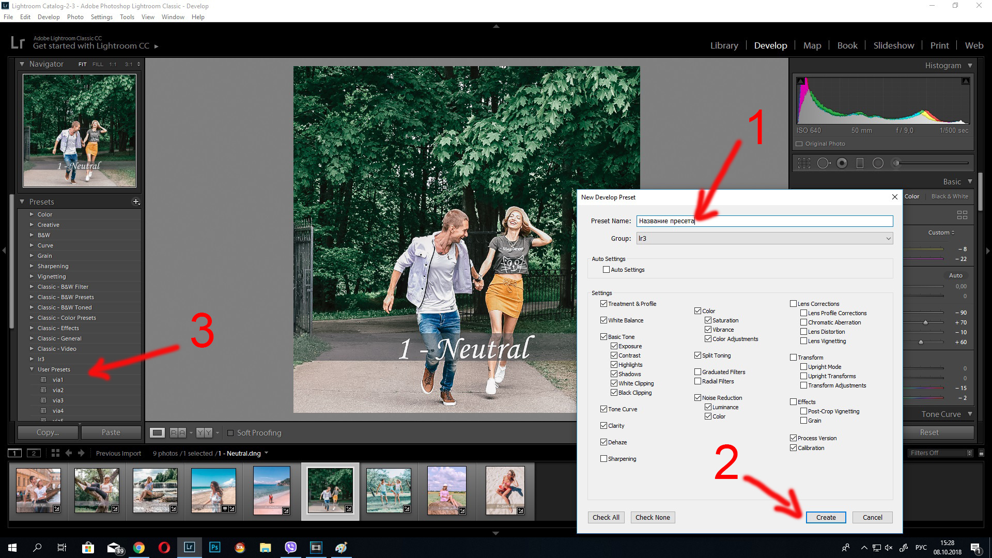This screenshot has height=558, width=992.
Task: Open the Develop menu
Action: click(49, 17)
